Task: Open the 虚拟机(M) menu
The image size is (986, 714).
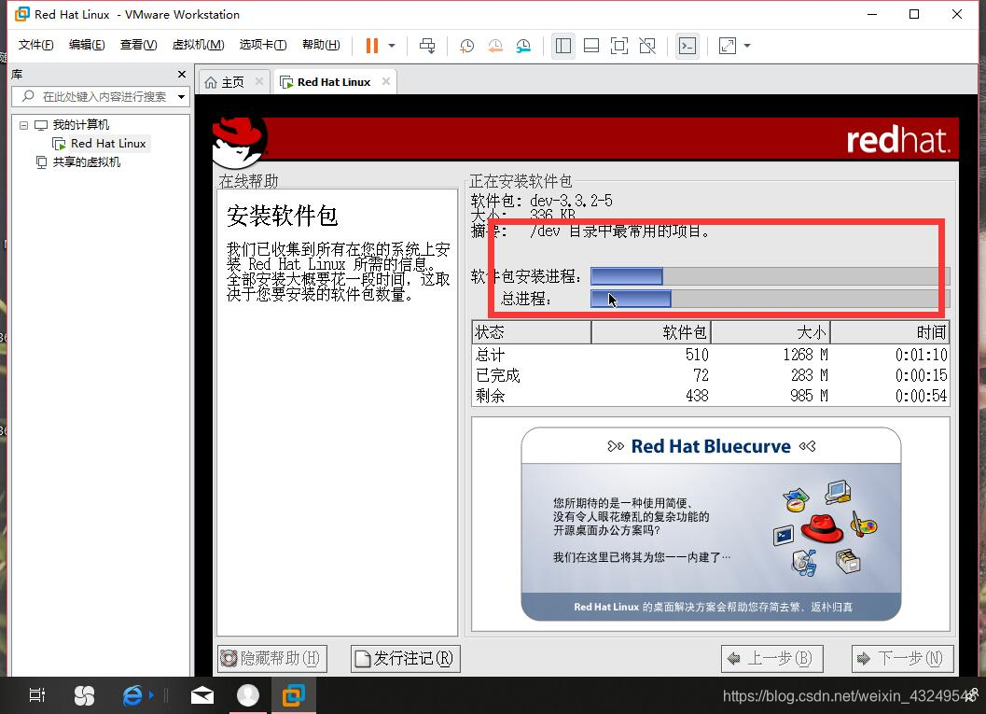Action: point(198,45)
